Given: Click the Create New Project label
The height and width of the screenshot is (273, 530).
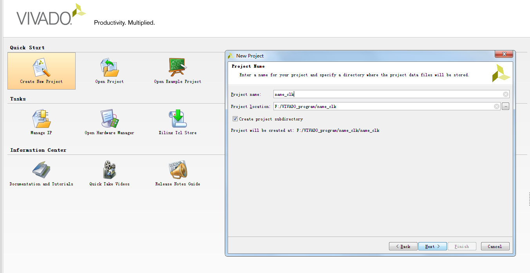Looking at the screenshot, I should click(42, 82).
